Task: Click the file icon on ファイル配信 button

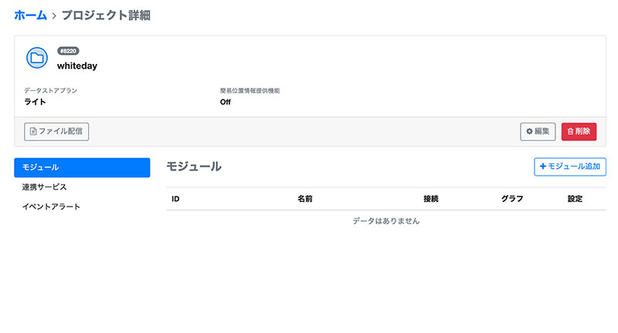Action: tap(33, 132)
